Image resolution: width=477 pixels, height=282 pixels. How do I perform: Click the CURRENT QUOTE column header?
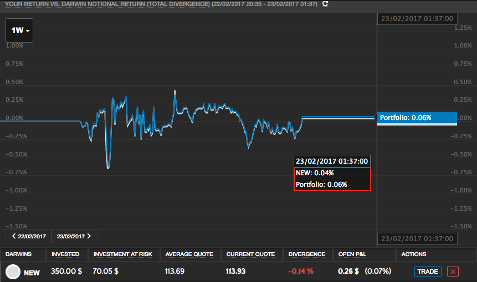point(250,254)
